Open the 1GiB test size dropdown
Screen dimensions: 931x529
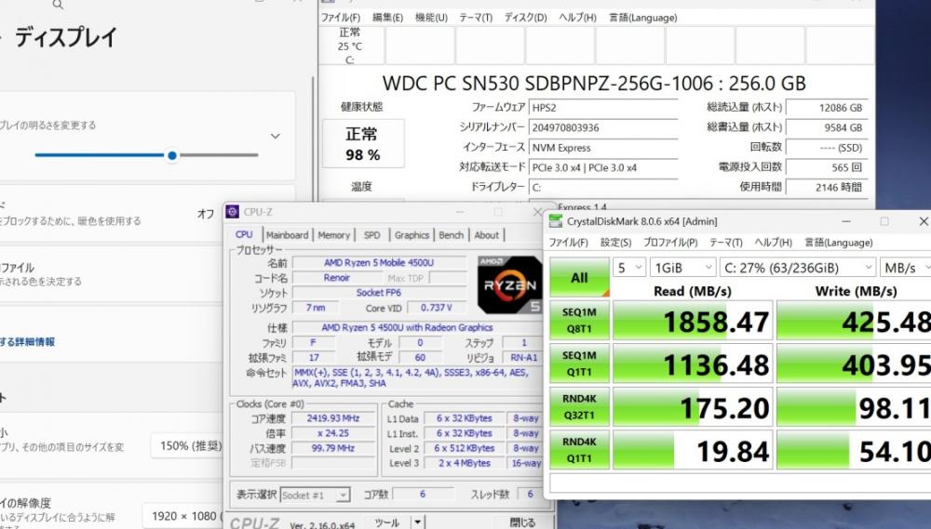(682, 268)
